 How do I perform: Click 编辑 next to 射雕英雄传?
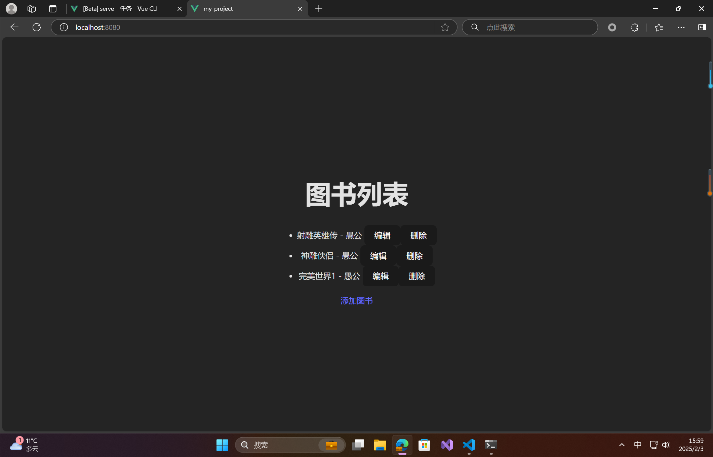(382, 236)
